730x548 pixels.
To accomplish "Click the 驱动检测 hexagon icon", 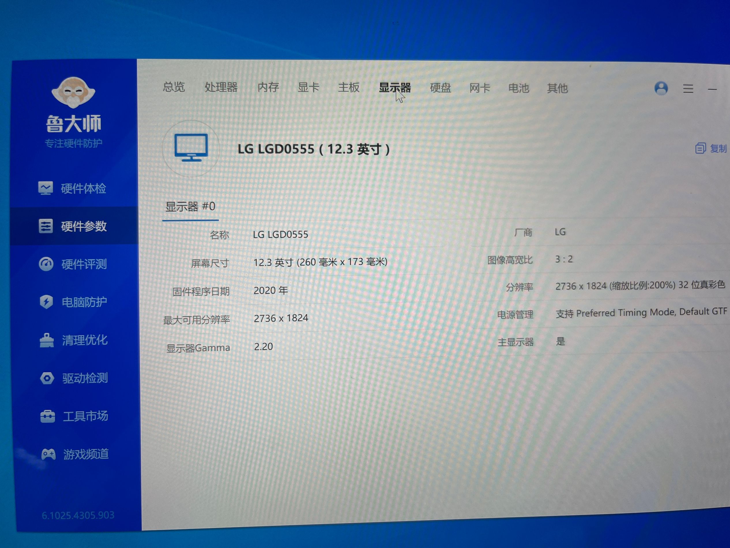I will 47,378.
